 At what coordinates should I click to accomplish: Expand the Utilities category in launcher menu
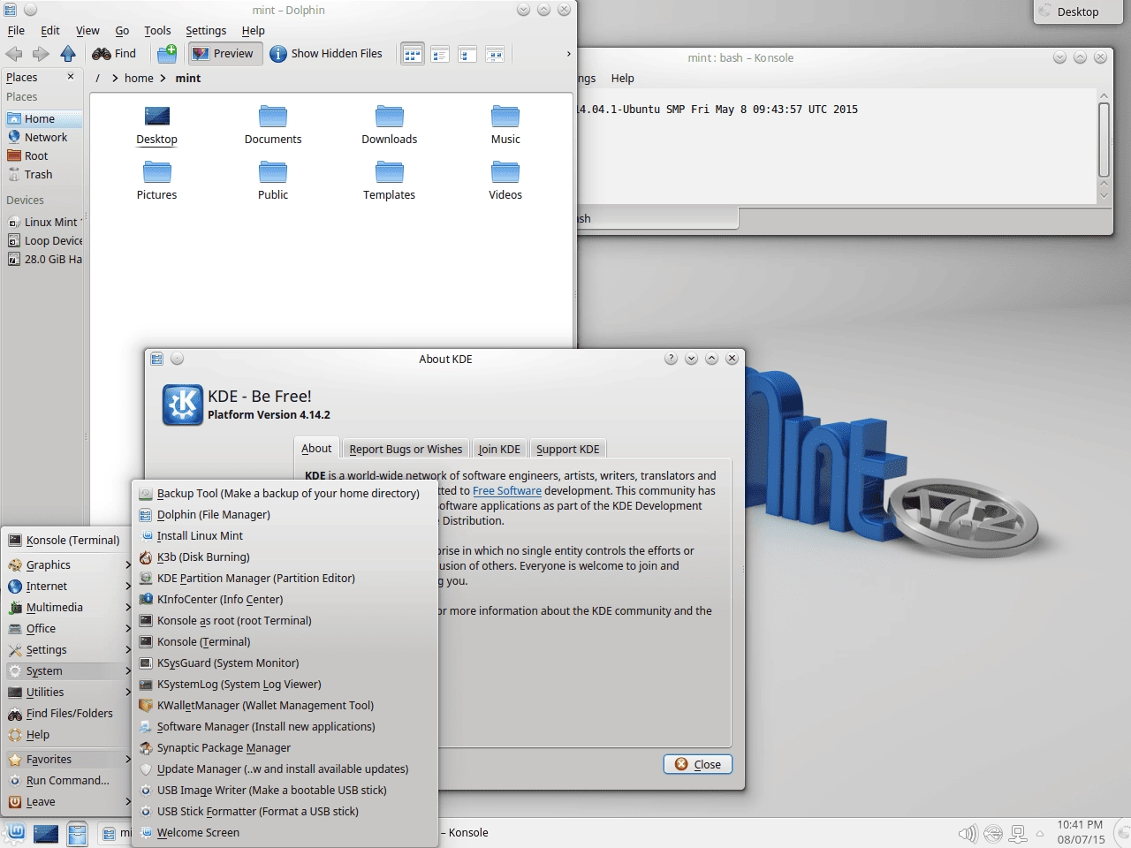coord(68,692)
